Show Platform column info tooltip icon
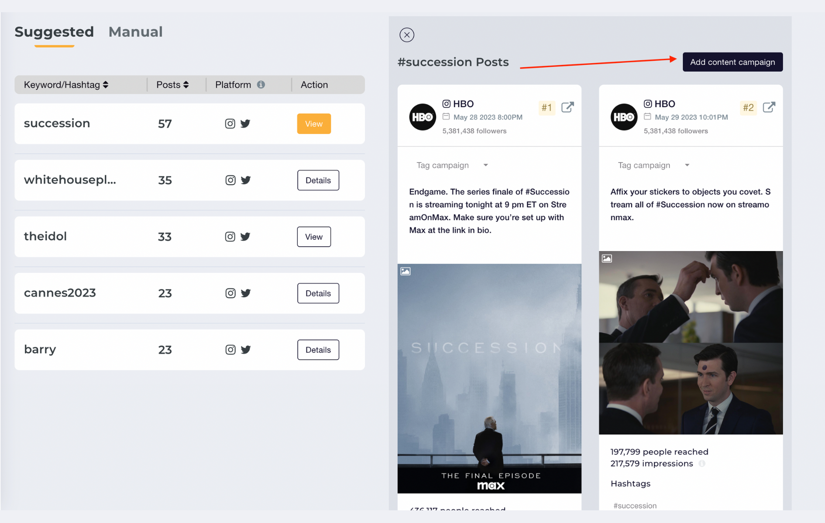 pos(261,85)
